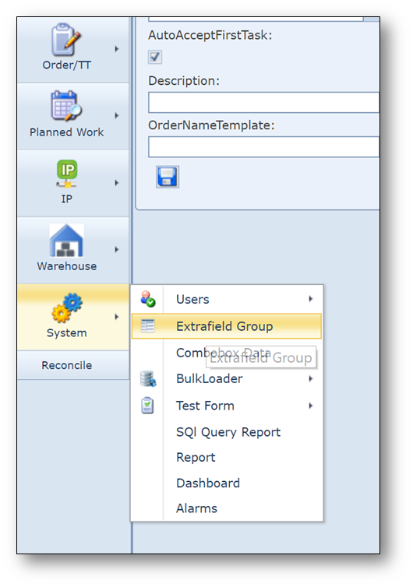Click the Users person icon in menu
The image size is (413, 587).
coord(147,299)
